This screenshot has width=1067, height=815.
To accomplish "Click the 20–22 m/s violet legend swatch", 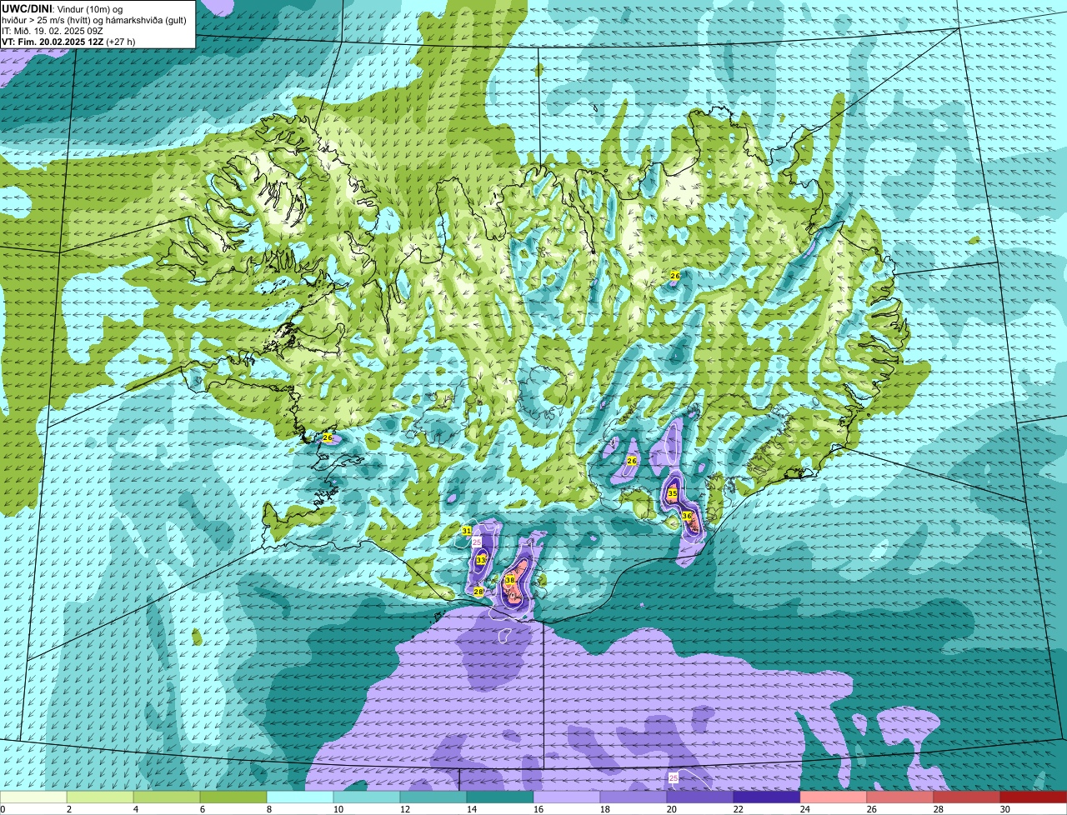I will click(700, 797).
